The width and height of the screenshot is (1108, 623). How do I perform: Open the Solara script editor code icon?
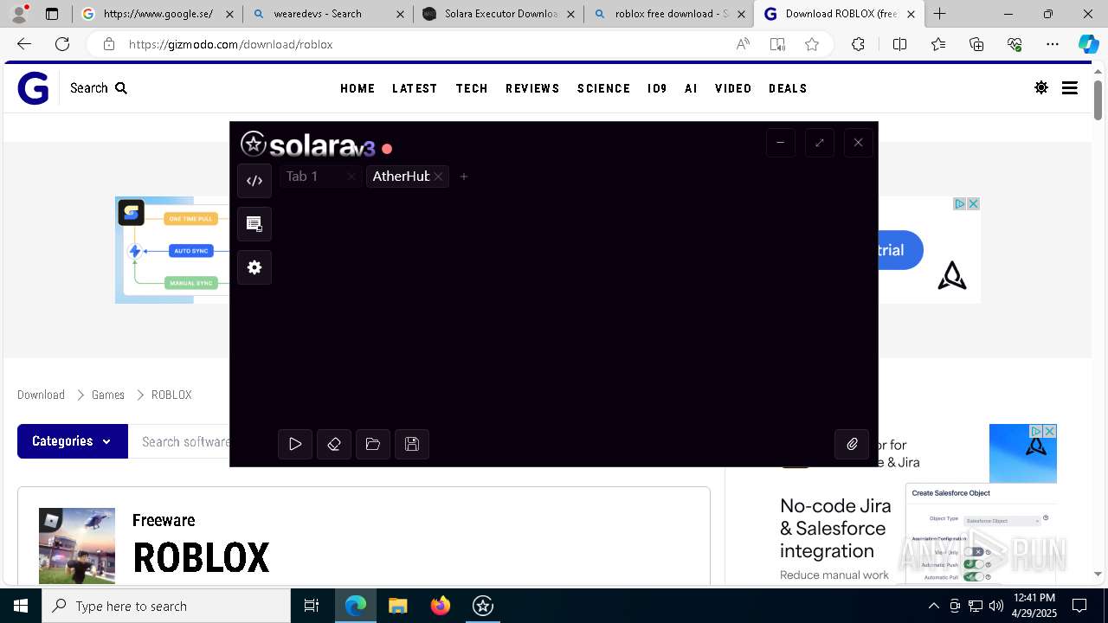tap(254, 181)
